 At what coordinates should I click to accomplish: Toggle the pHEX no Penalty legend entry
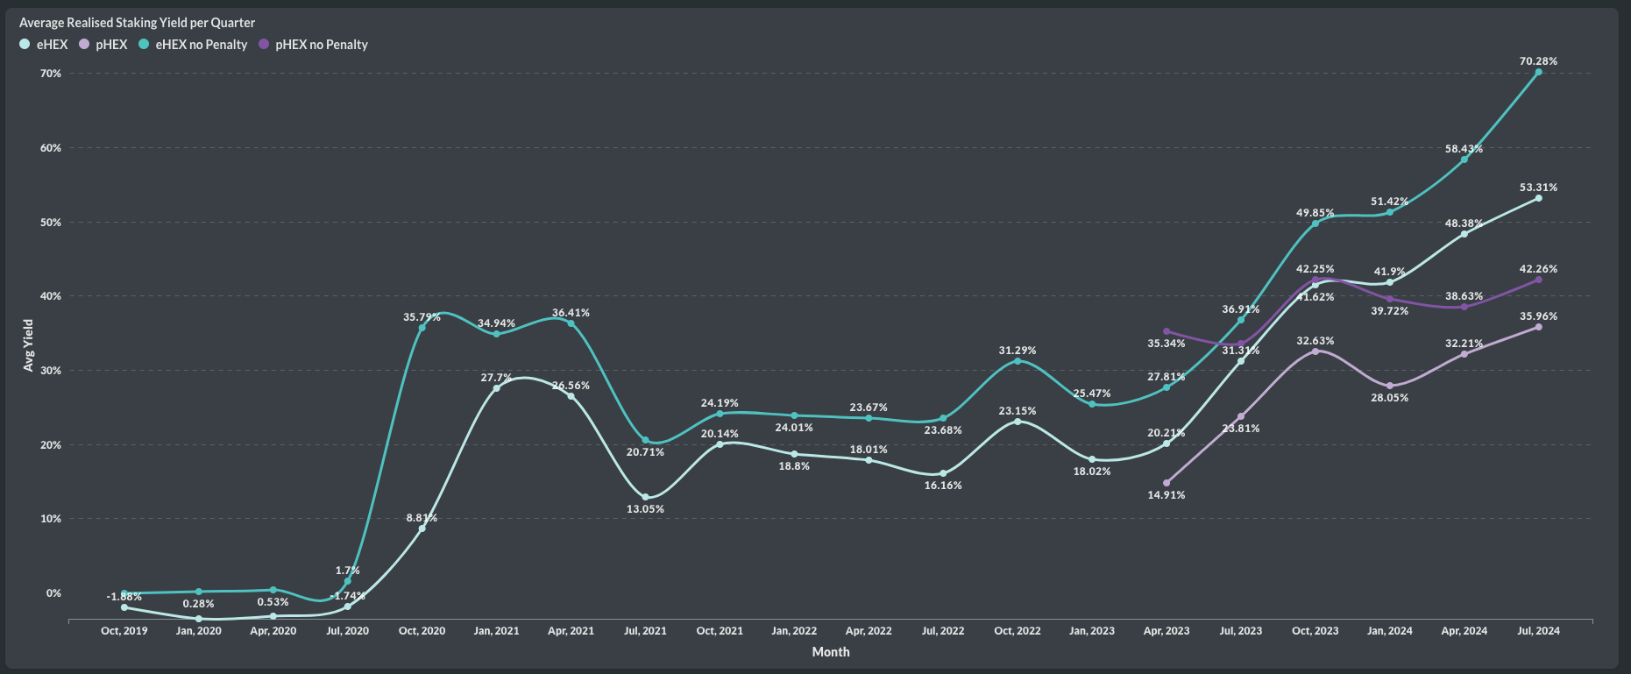(x=314, y=45)
